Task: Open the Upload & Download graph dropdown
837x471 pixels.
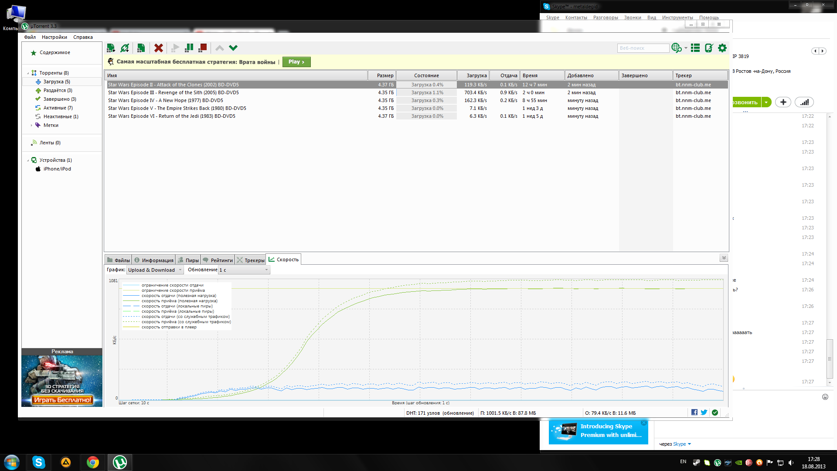Action: 155,270
